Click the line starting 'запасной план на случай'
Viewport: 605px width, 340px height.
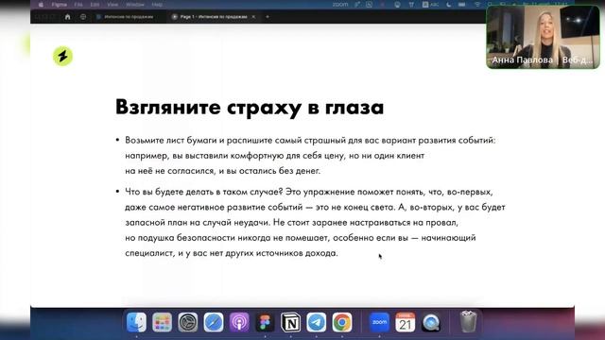(291, 223)
